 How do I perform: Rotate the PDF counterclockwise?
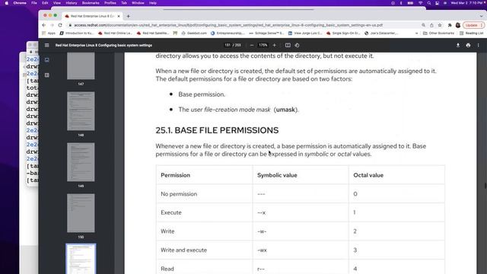[298, 46]
